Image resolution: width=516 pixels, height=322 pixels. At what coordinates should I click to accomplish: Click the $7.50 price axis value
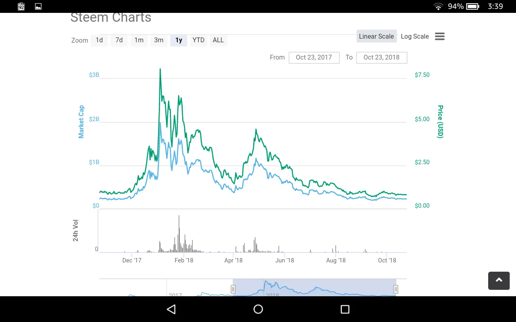422,75
